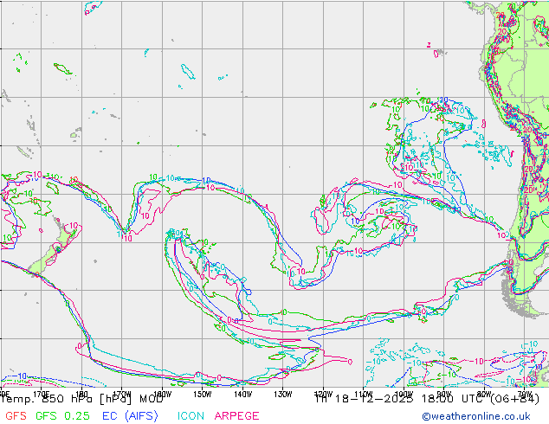Click the 140W longitude axis label
This screenshot has width=549, height=424.
pos(242,395)
